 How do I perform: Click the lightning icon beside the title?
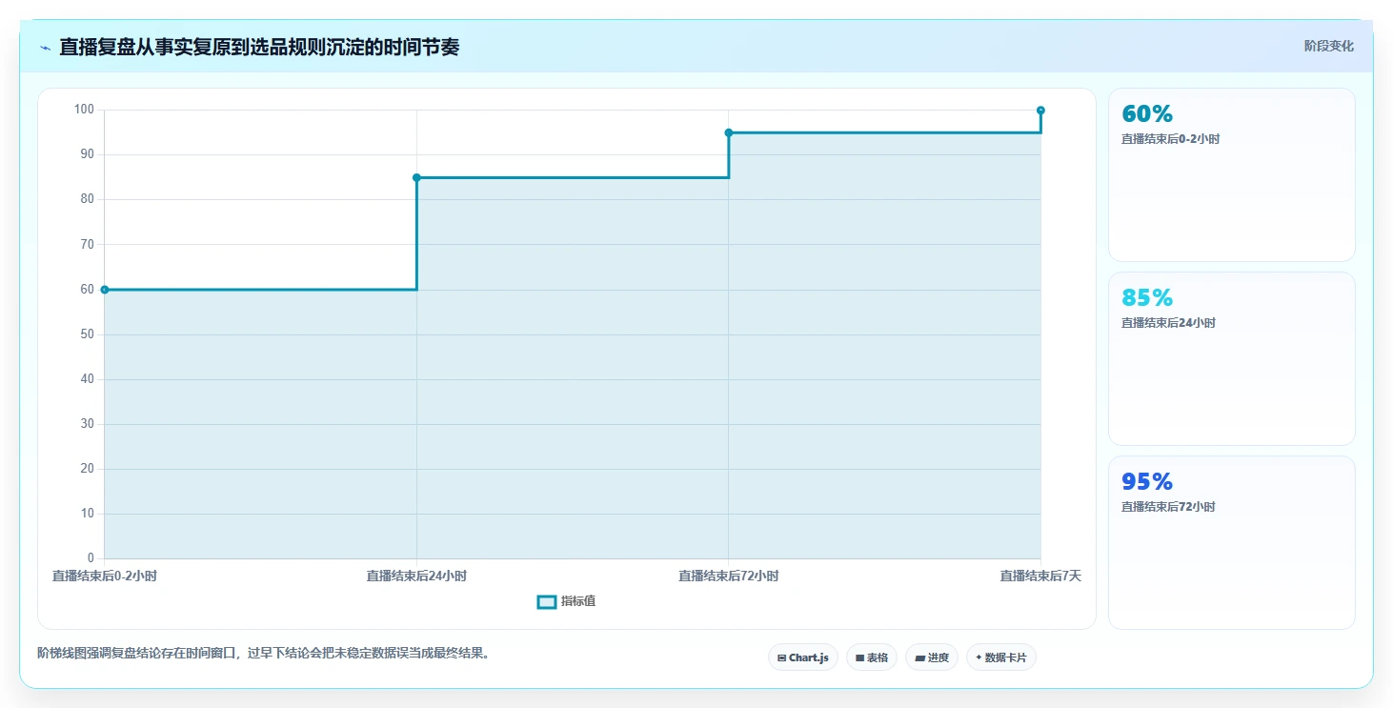45,48
